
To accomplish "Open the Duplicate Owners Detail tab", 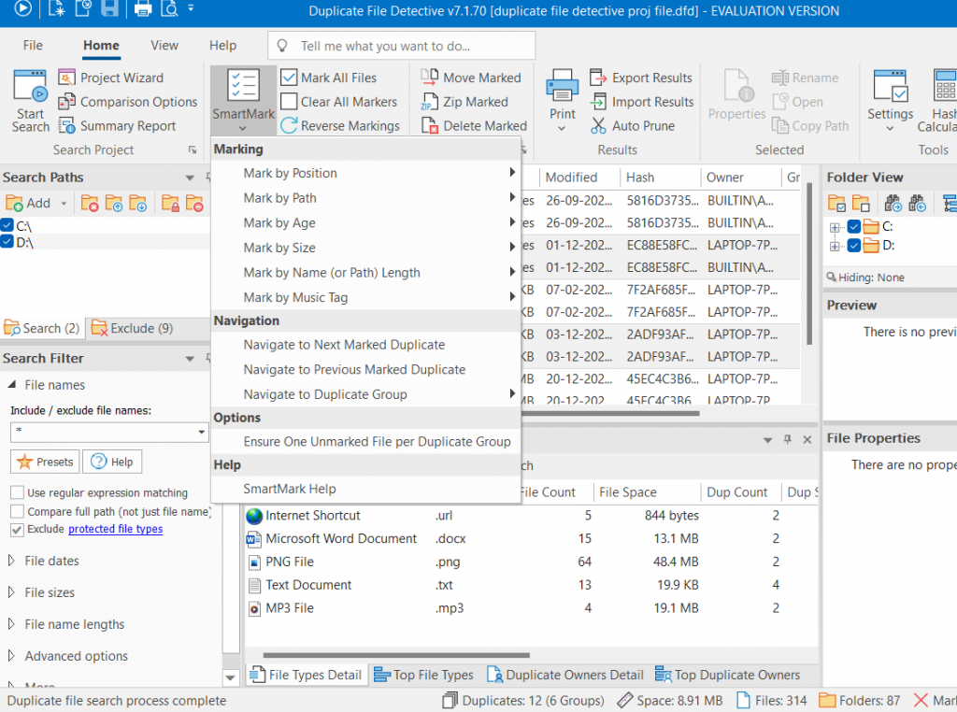I will pyautogui.click(x=564, y=675).
